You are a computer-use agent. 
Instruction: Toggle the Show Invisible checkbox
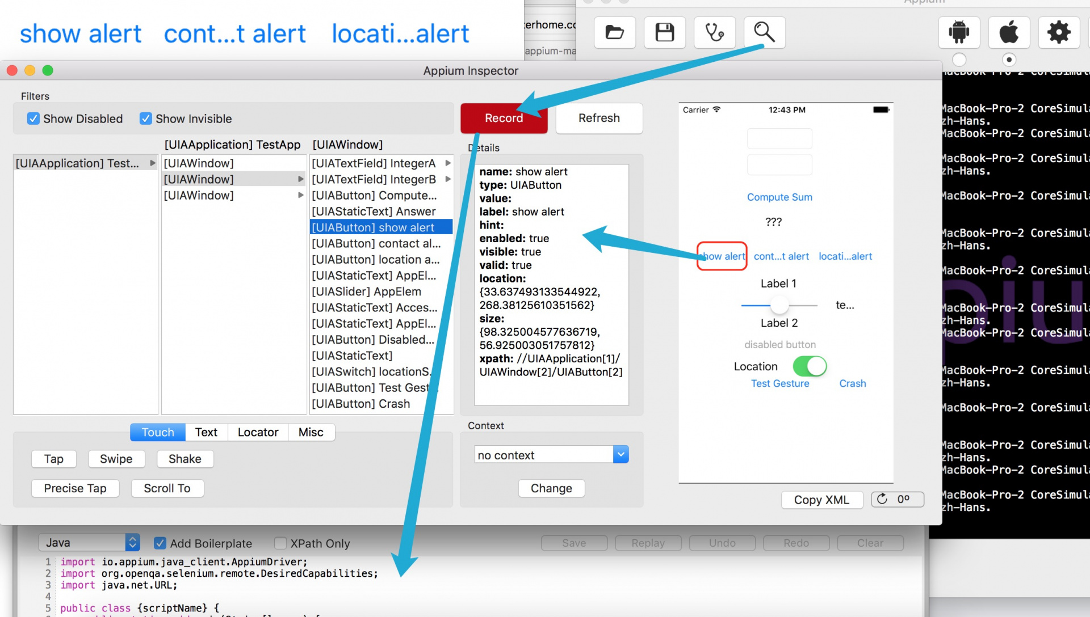pyautogui.click(x=146, y=119)
